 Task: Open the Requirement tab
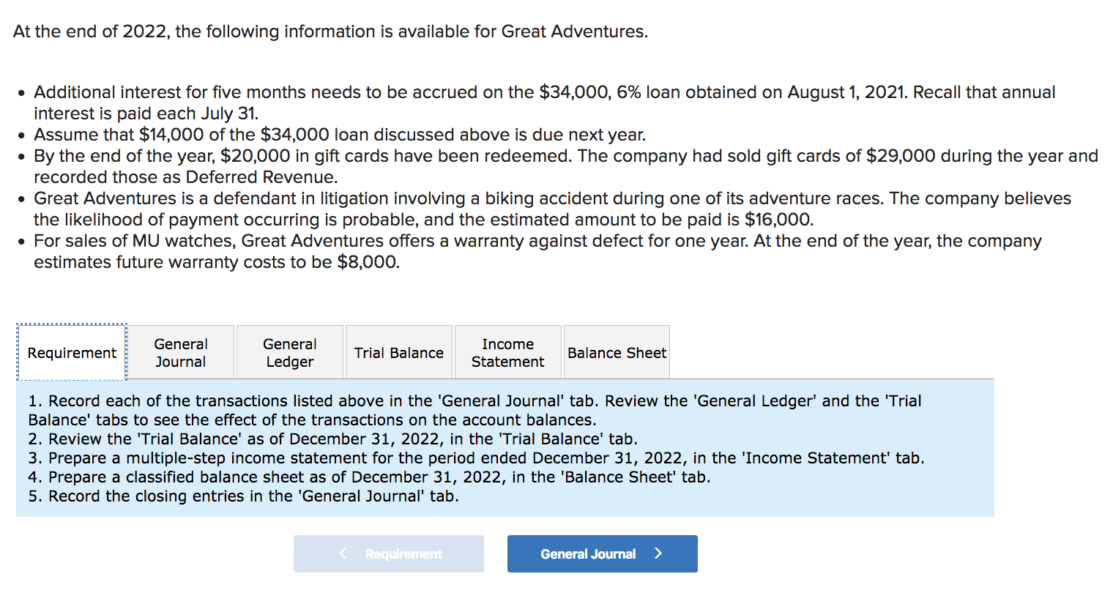coord(72,353)
